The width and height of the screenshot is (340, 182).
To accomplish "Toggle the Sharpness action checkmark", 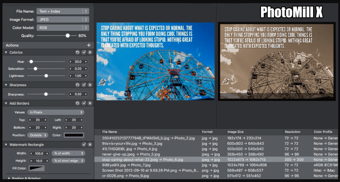I will click(84, 85).
